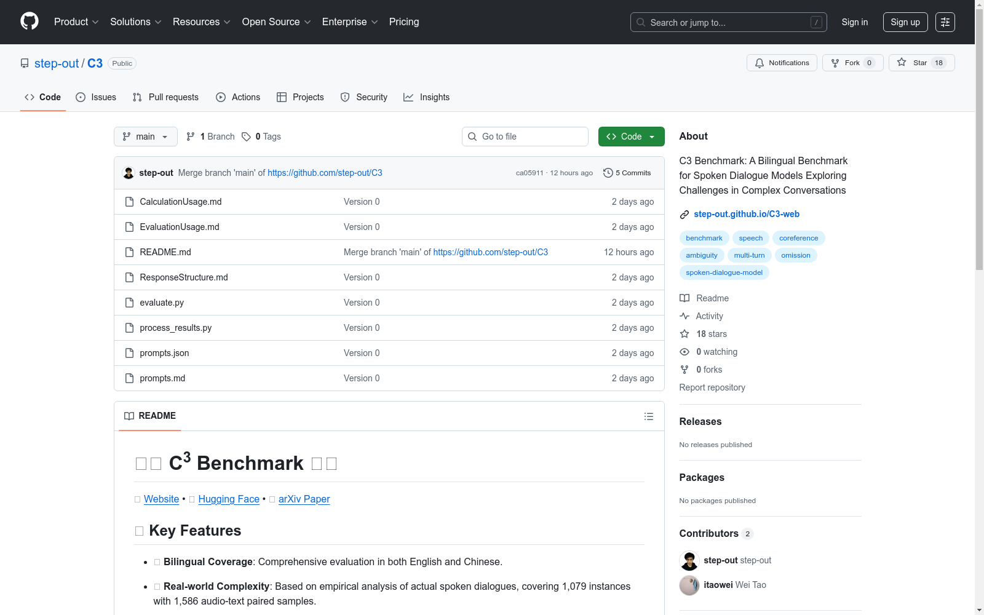The width and height of the screenshot is (984, 615).
Task: Click the speech topic tag
Action: 751,238
